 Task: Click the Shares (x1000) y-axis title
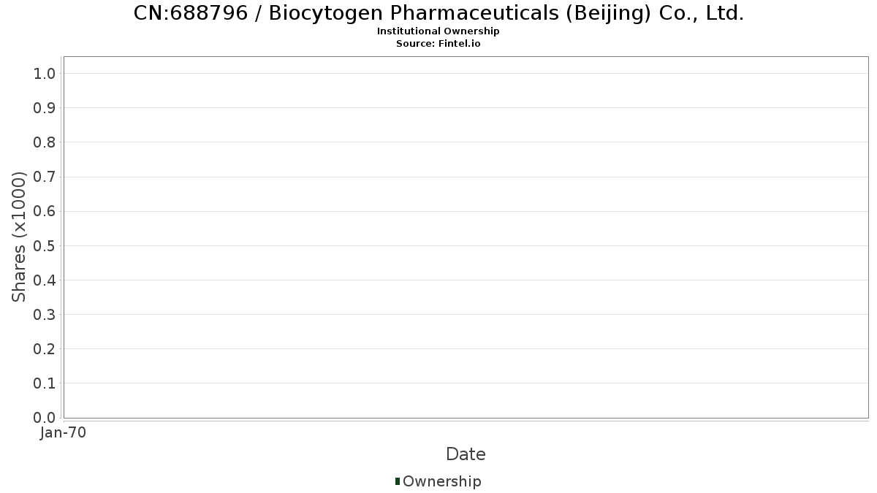click(x=20, y=237)
